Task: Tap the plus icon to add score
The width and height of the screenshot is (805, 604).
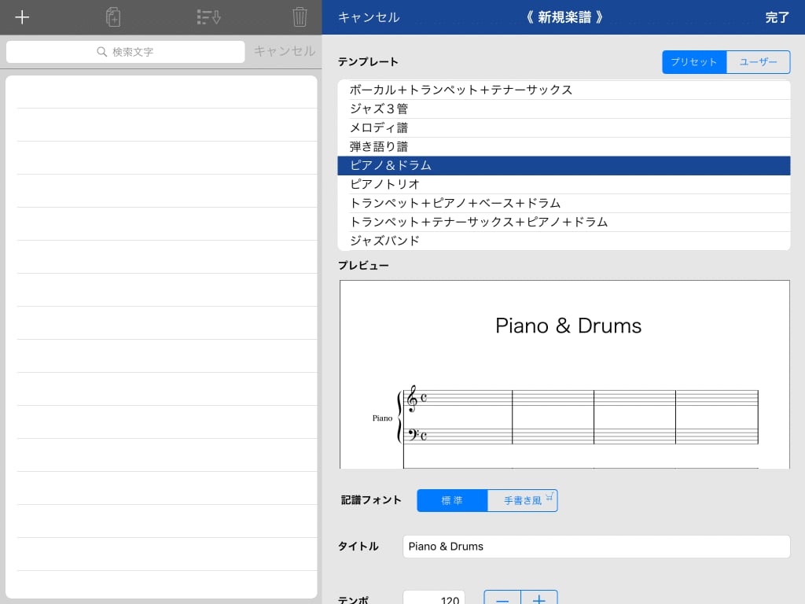Action: tap(22, 17)
